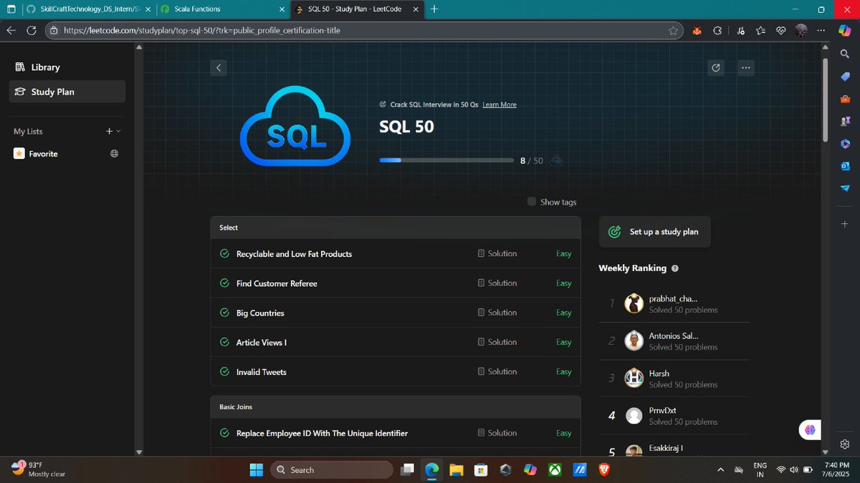Close the SQL 50 Study Plan tab
The height and width of the screenshot is (483, 860).
(x=417, y=9)
